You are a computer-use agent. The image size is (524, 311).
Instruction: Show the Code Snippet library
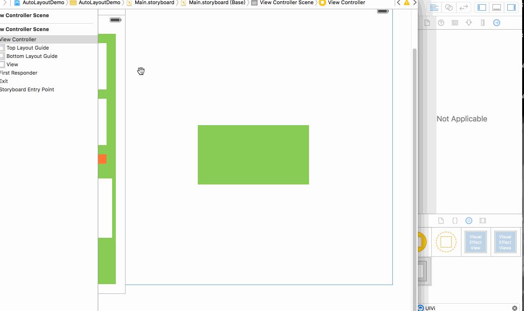point(455,221)
